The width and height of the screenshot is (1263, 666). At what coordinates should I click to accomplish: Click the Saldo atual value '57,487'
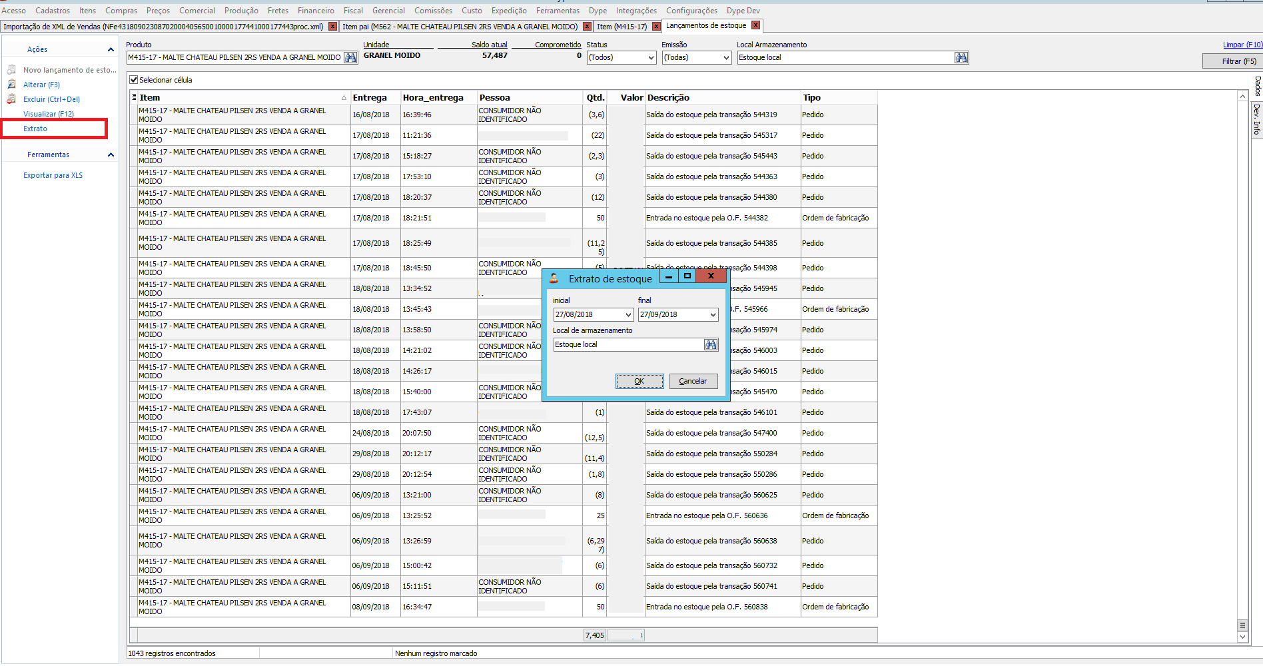[495, 56]
